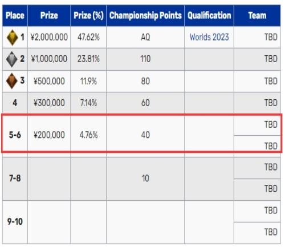The width and height of the screenshot is (285, 251).
Task: Click the 7-8 place cell
Action: 15,179
